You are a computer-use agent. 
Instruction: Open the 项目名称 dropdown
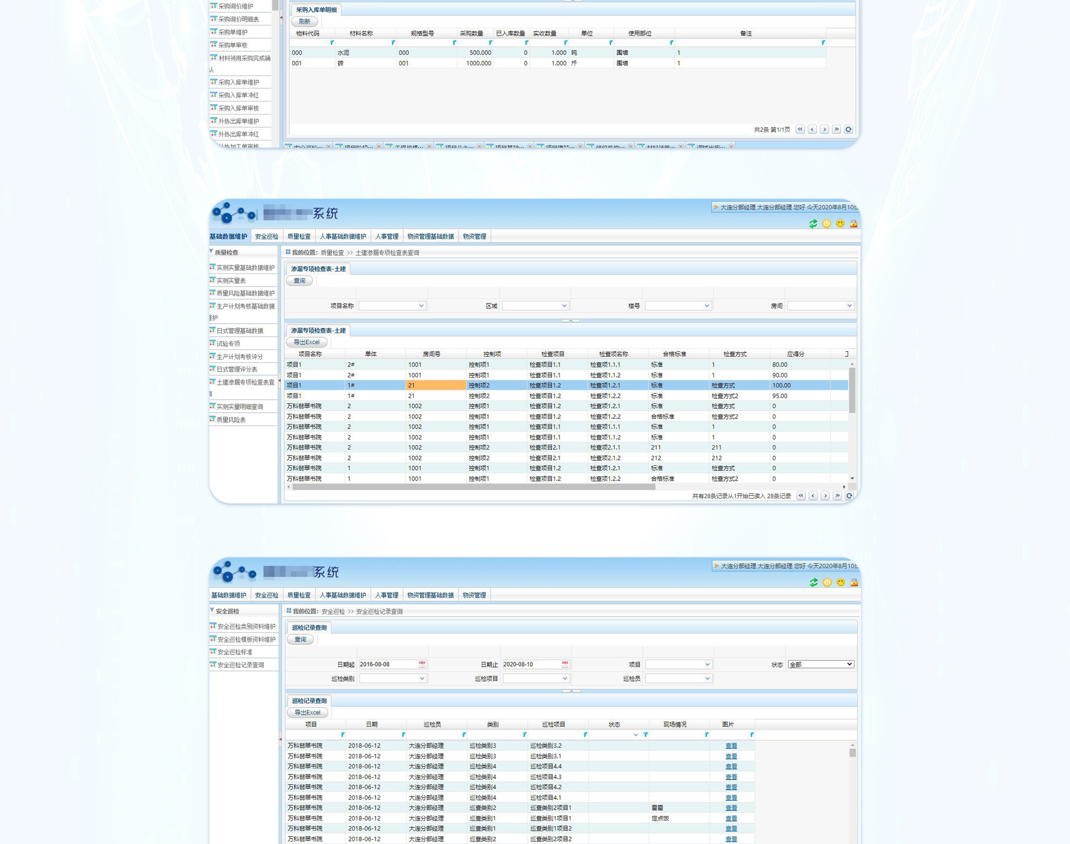click(421, 306)
